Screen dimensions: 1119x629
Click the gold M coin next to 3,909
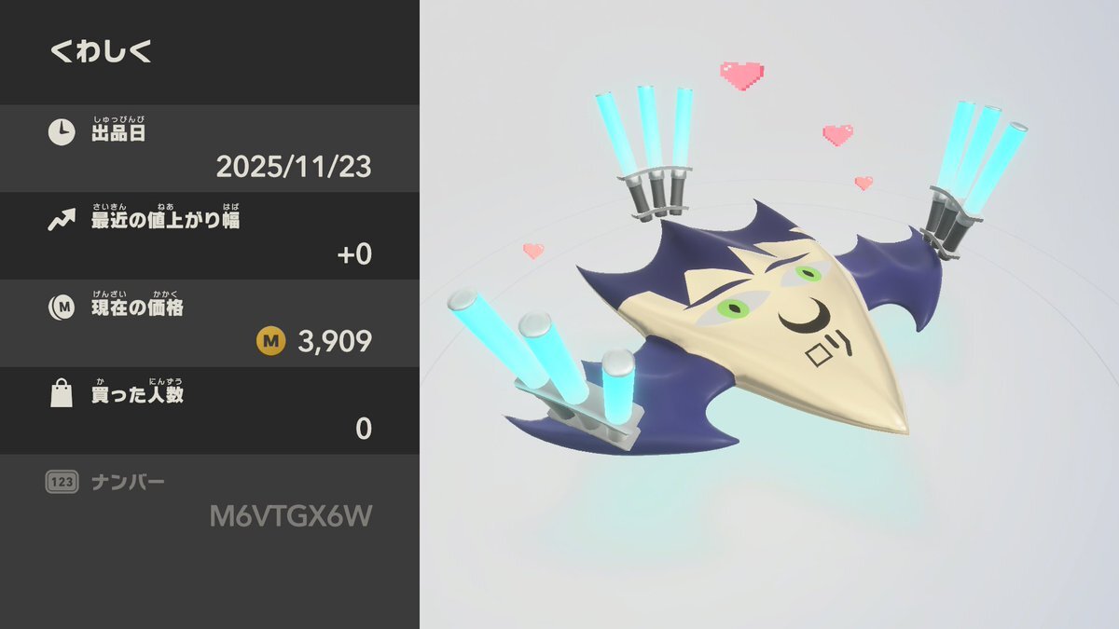coord(270,342)
